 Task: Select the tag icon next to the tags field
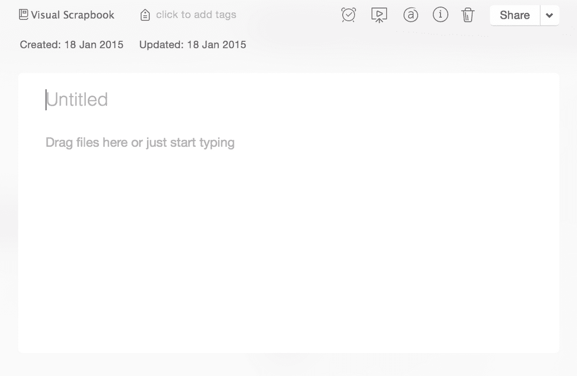[145, 15]
